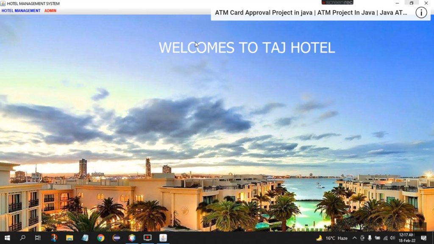The width and height of the screenshot is (434, 244).
Task: Expand hidden system tray icons chevron
Action: click(355, 238)
